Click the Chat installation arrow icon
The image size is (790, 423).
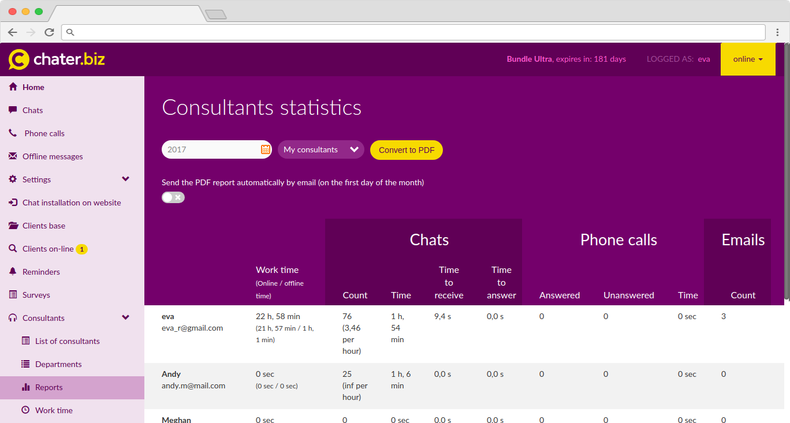click(13, 203)
